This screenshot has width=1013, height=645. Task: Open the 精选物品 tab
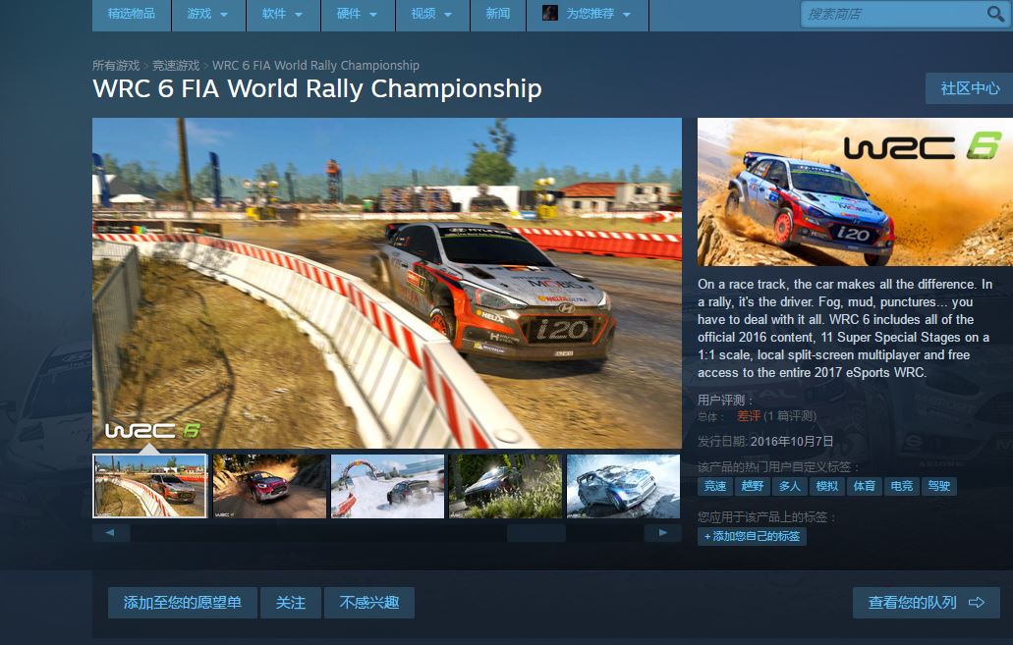tap(132, 14)
